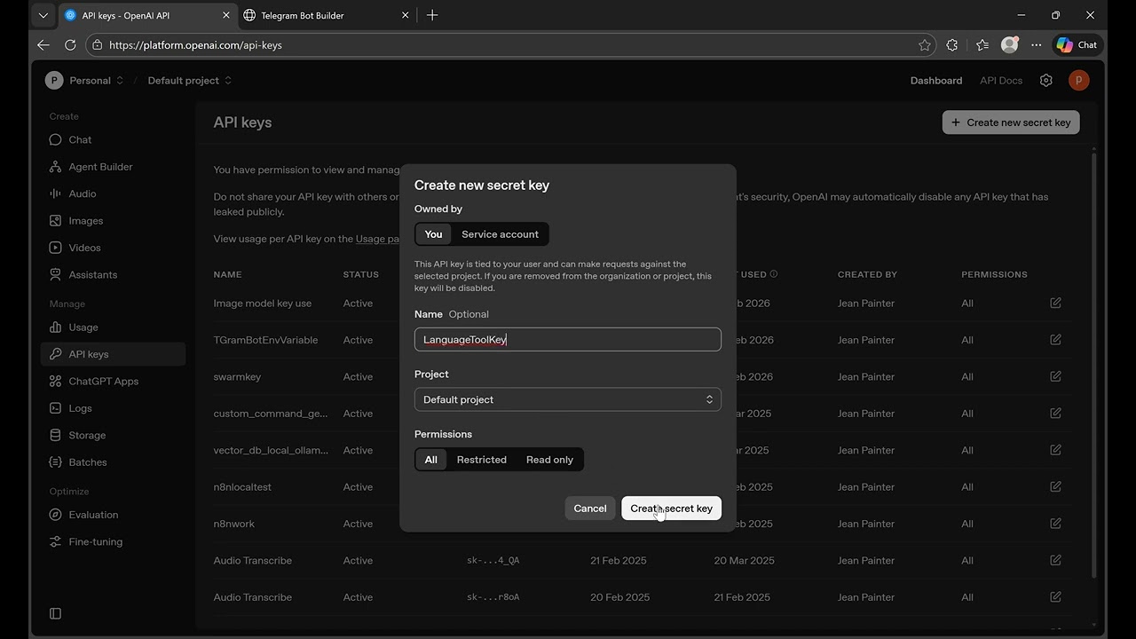The width and height of the screenshot is (1136, 639).
Task: Edit the swarmkey row
Action: [1055, 376]
